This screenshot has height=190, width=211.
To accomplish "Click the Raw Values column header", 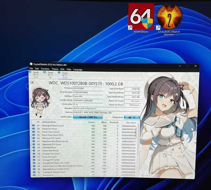I will click(131, 123).
